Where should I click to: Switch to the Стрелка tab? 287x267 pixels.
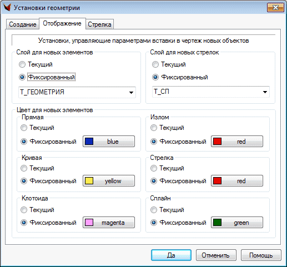point(99,24)
